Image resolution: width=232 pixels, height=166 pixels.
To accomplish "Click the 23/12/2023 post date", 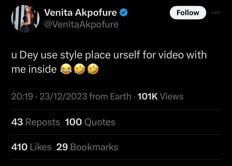I will point(63,97).
